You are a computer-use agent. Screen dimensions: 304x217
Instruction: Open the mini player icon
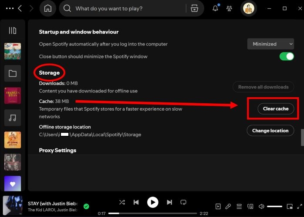click(x=290, y=207)
